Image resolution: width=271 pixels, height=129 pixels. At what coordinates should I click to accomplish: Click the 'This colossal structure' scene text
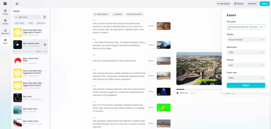coord(119,76)
